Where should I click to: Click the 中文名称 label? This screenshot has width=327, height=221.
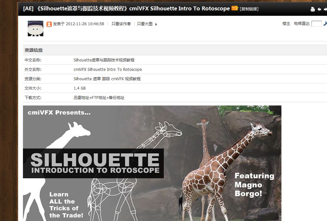pyautogui.click(x=33, y=60)
